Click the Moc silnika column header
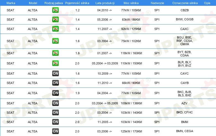Image resolution: width=216 pixels, height=136 pixels. tap(131, 3)
